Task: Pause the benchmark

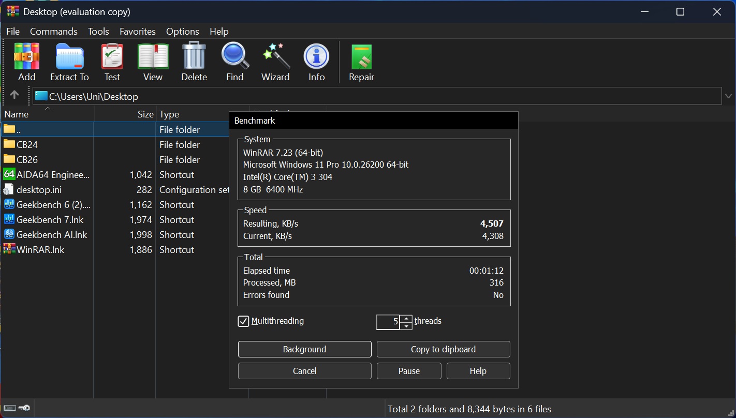Action: [x=409, y=371]
